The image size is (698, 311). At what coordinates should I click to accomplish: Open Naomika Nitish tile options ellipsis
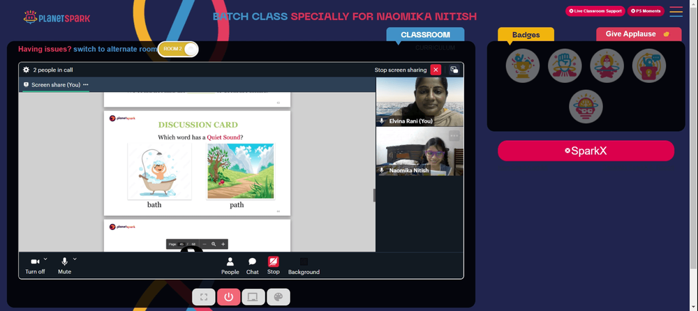point(454,136)
